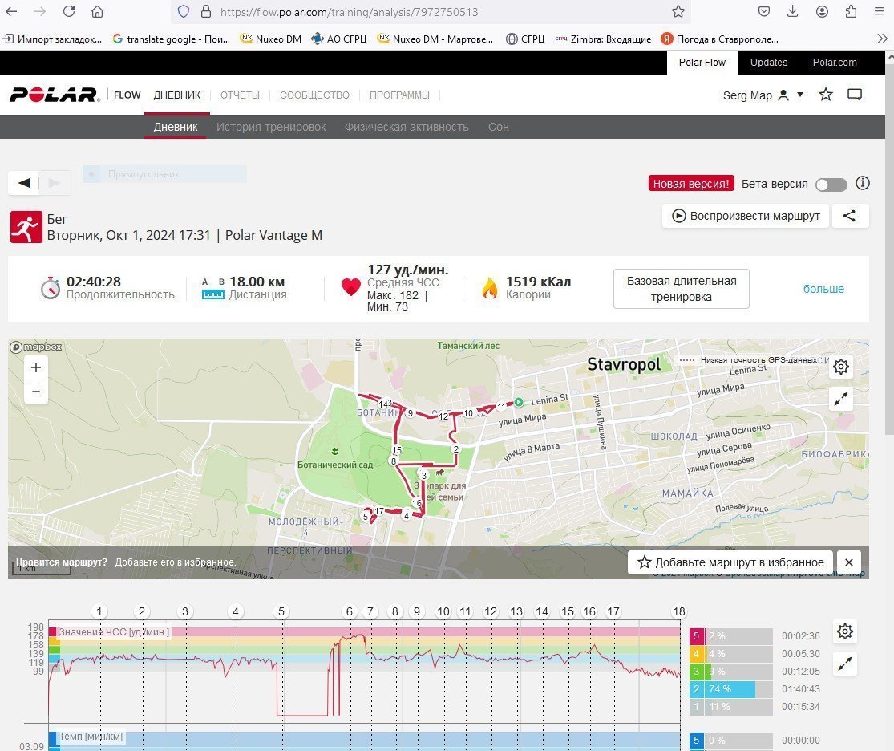Open Firefox hamburger menu
The image size is (894, 751).
pos(880,11)
